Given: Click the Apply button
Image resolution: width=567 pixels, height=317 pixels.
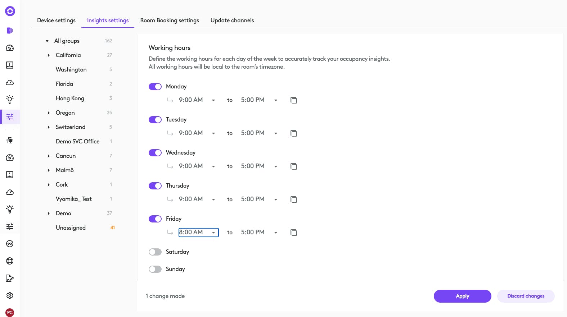Looking at the screenshot, I should 462,296.
